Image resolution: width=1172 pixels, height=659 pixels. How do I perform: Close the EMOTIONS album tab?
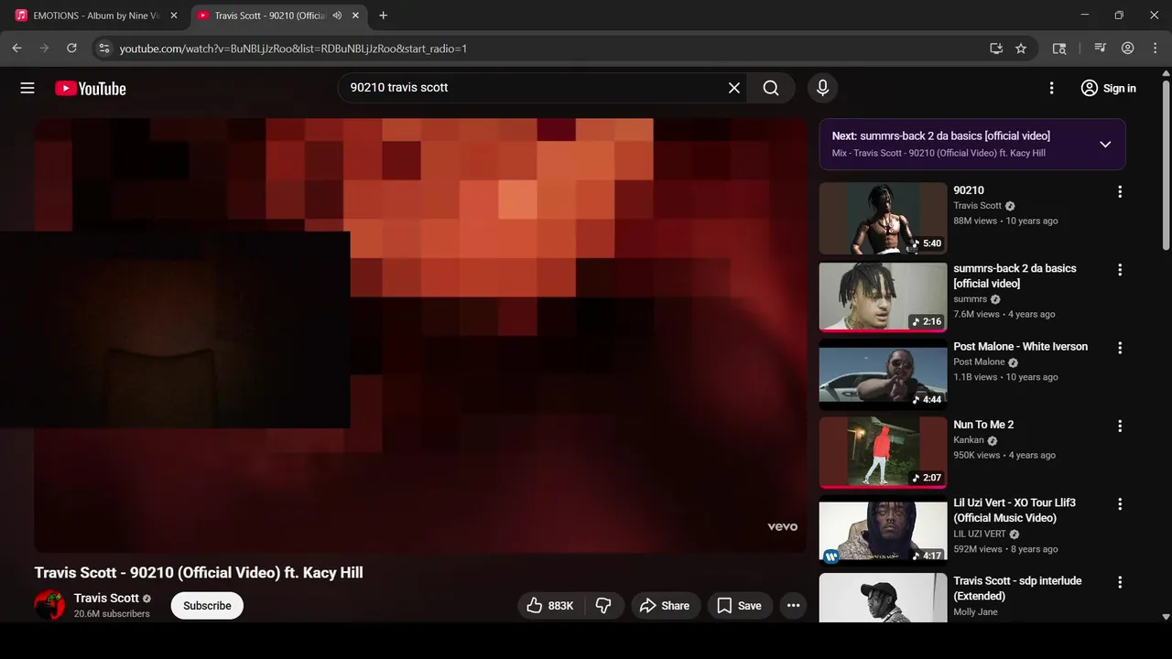pyautogui.click(x=174, y=16)
